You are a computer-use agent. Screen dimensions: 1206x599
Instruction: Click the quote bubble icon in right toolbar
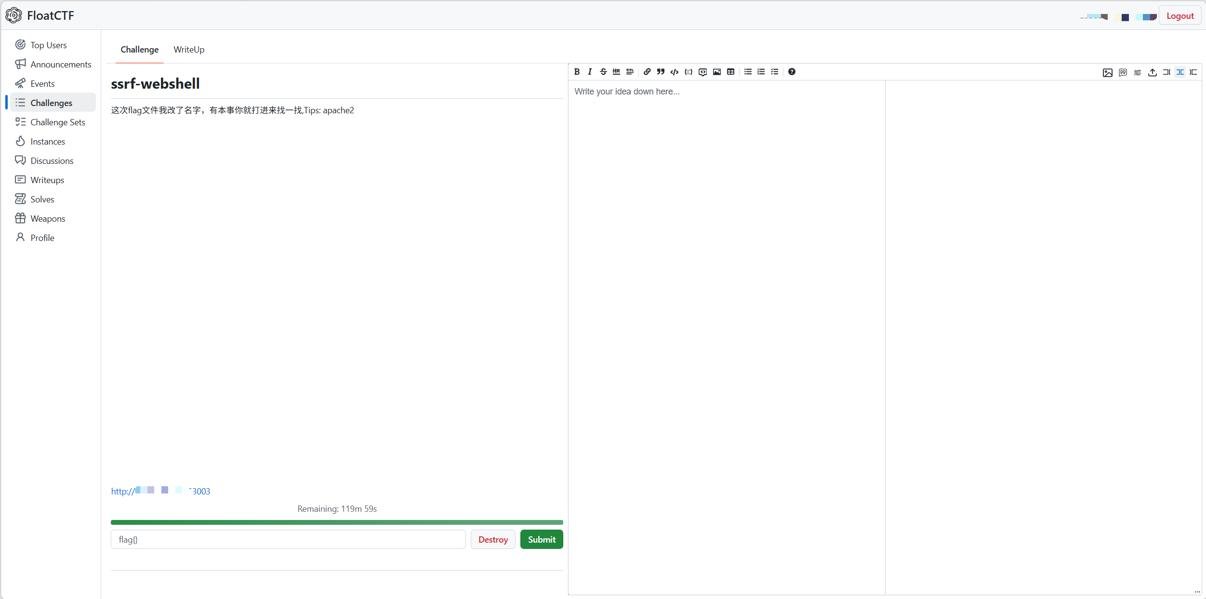[1123, 72]
